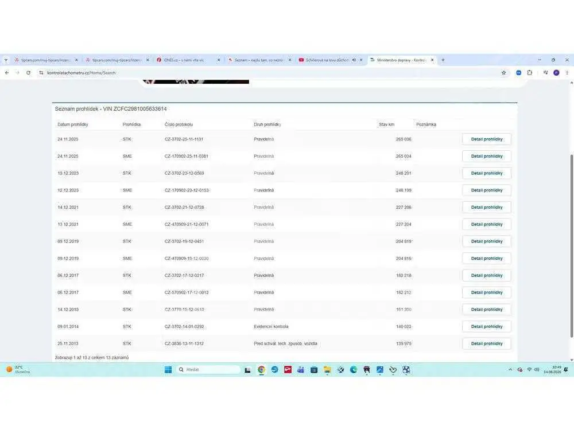Screen dimensions: 574x430
Task: Open the Windows Start menu
Action: 168,370
